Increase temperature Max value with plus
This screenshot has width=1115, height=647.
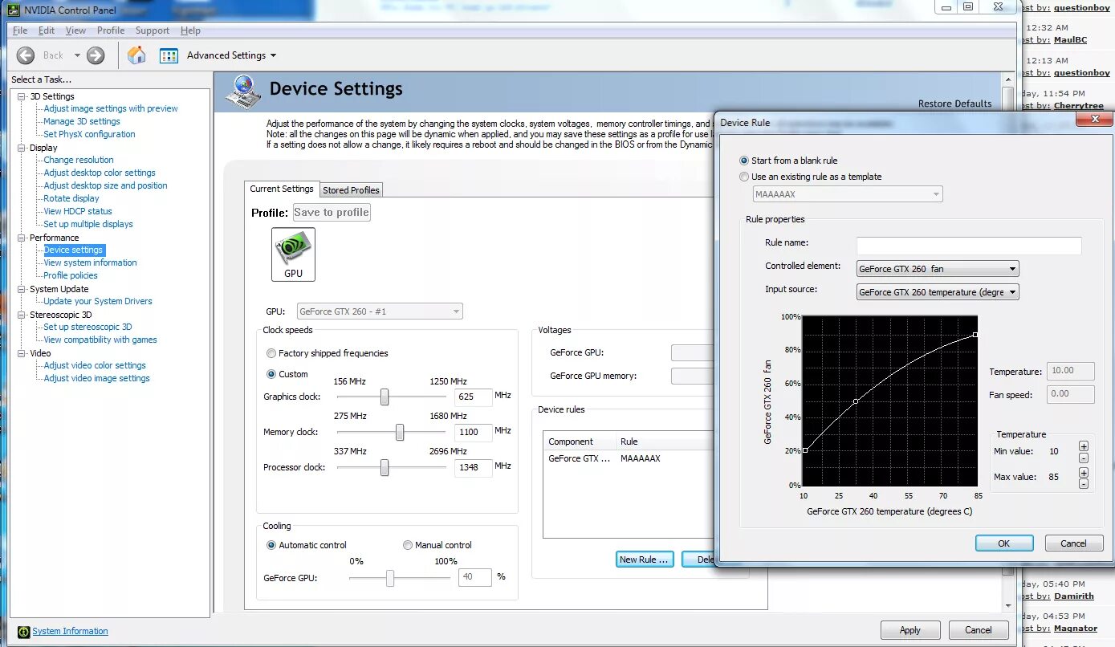(1084, 472)
